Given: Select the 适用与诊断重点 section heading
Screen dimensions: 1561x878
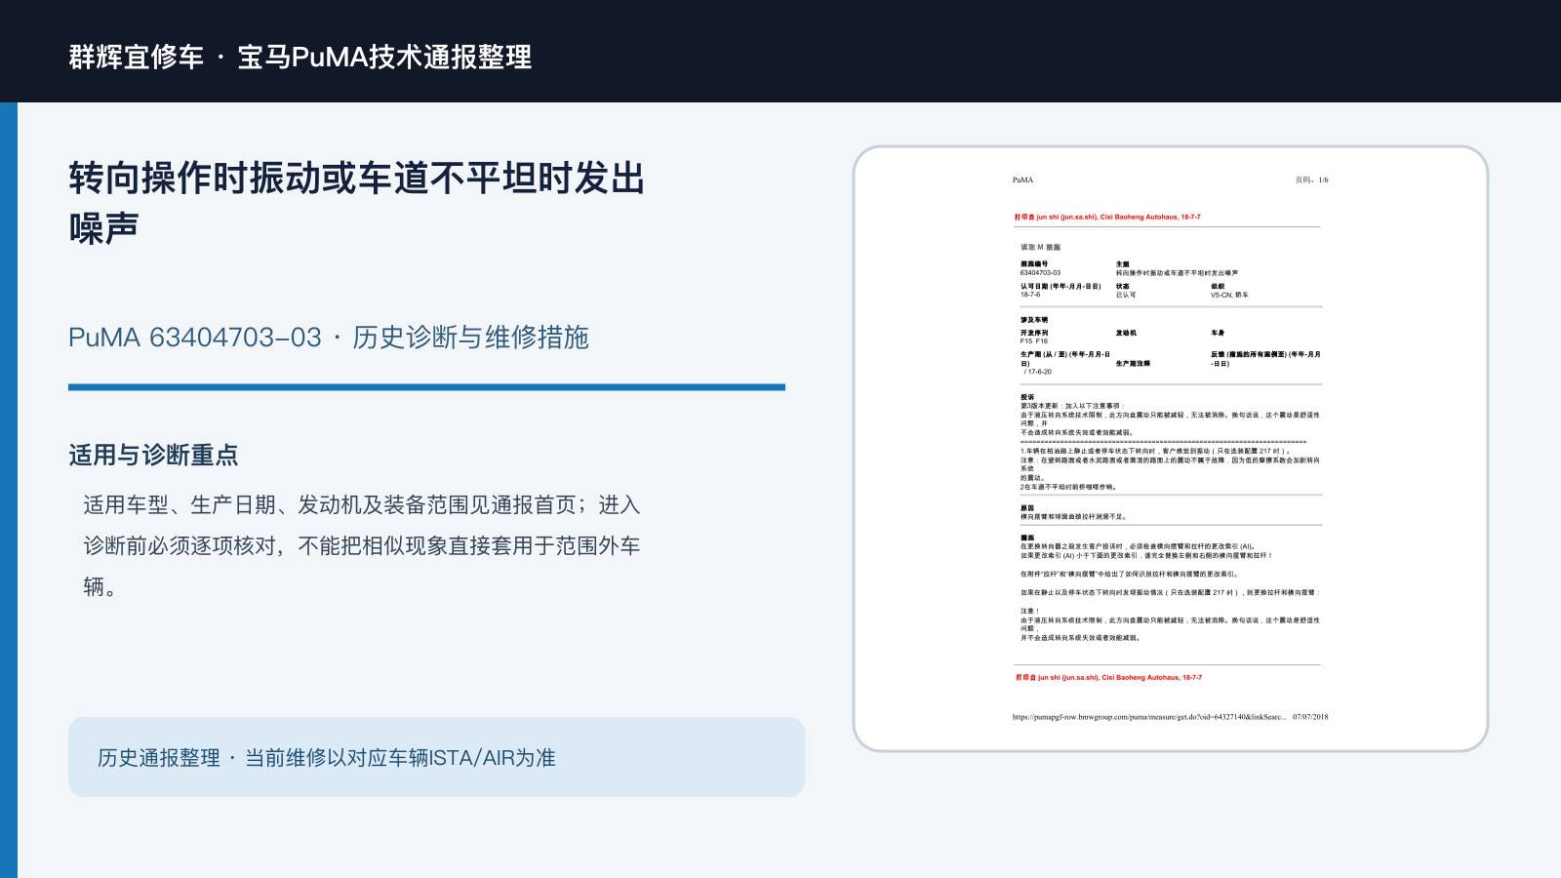Looking at the screenshot, I should click(153, 456).
